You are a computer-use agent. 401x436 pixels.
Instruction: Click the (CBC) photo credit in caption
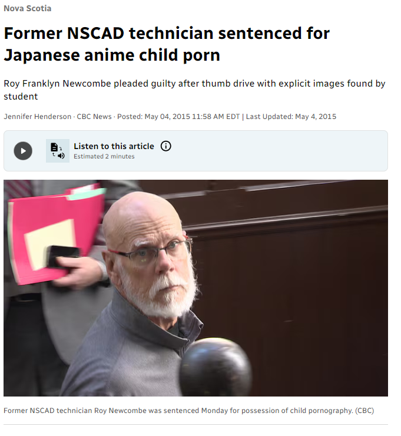364,411
